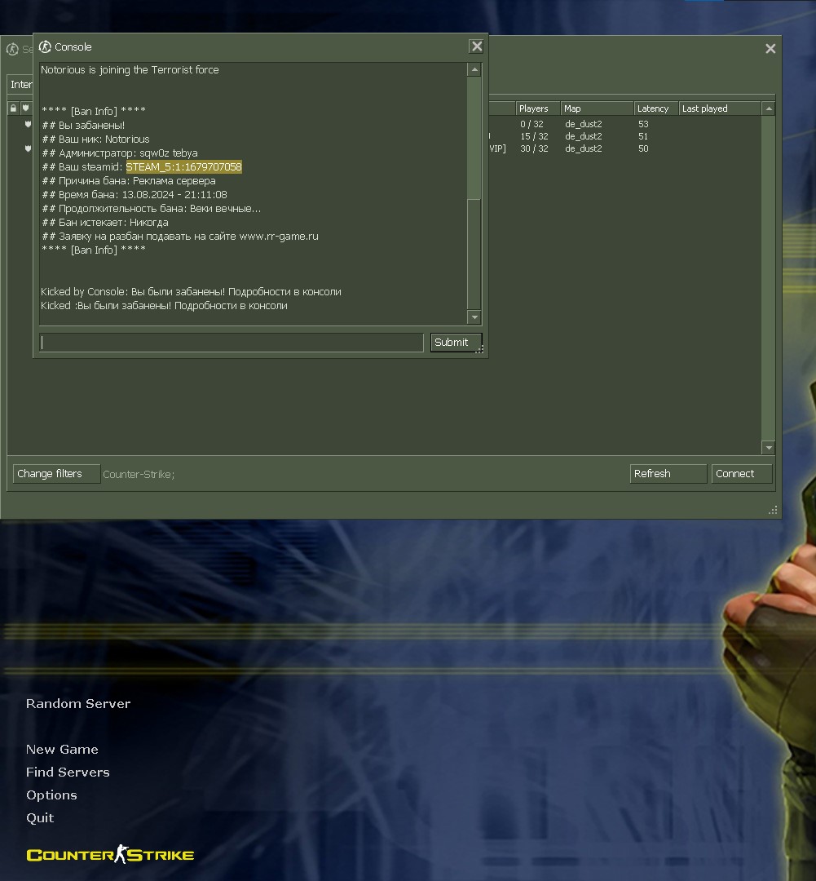Click the Submit button in Console
The image size is (816, 881).
[456, 342]
